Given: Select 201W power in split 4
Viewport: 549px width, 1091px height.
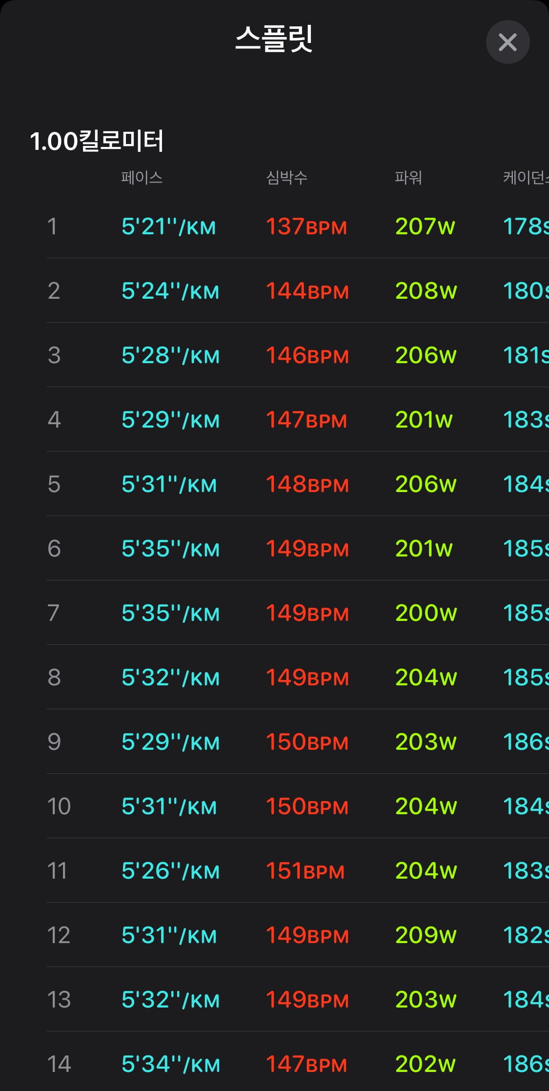Looking at the screenshot, I should [x=424, y=420].
